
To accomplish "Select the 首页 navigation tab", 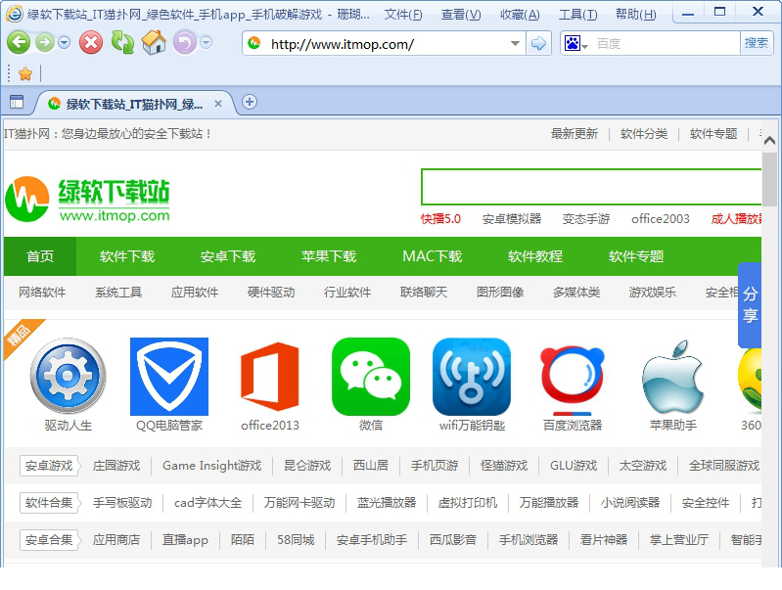I will click(x=40, y=256).
